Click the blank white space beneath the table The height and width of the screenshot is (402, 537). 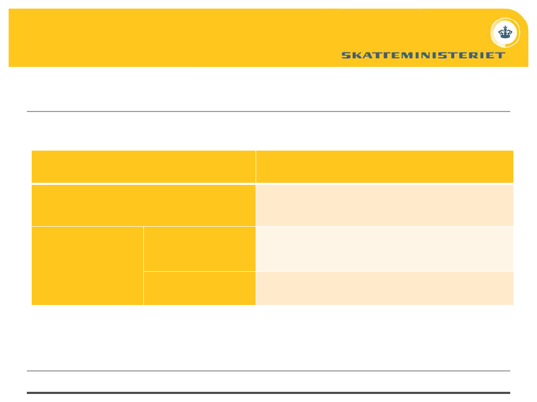(268, 337)
